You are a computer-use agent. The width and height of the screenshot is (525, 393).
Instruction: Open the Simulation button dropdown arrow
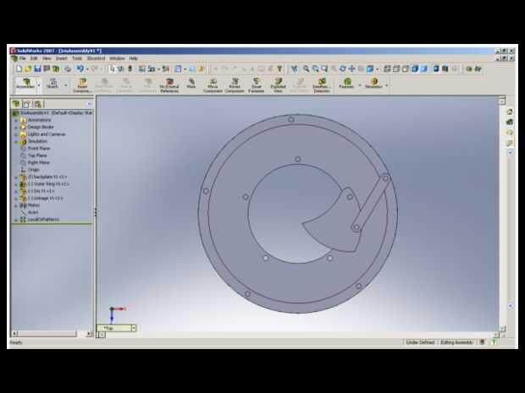coord(387,85)
